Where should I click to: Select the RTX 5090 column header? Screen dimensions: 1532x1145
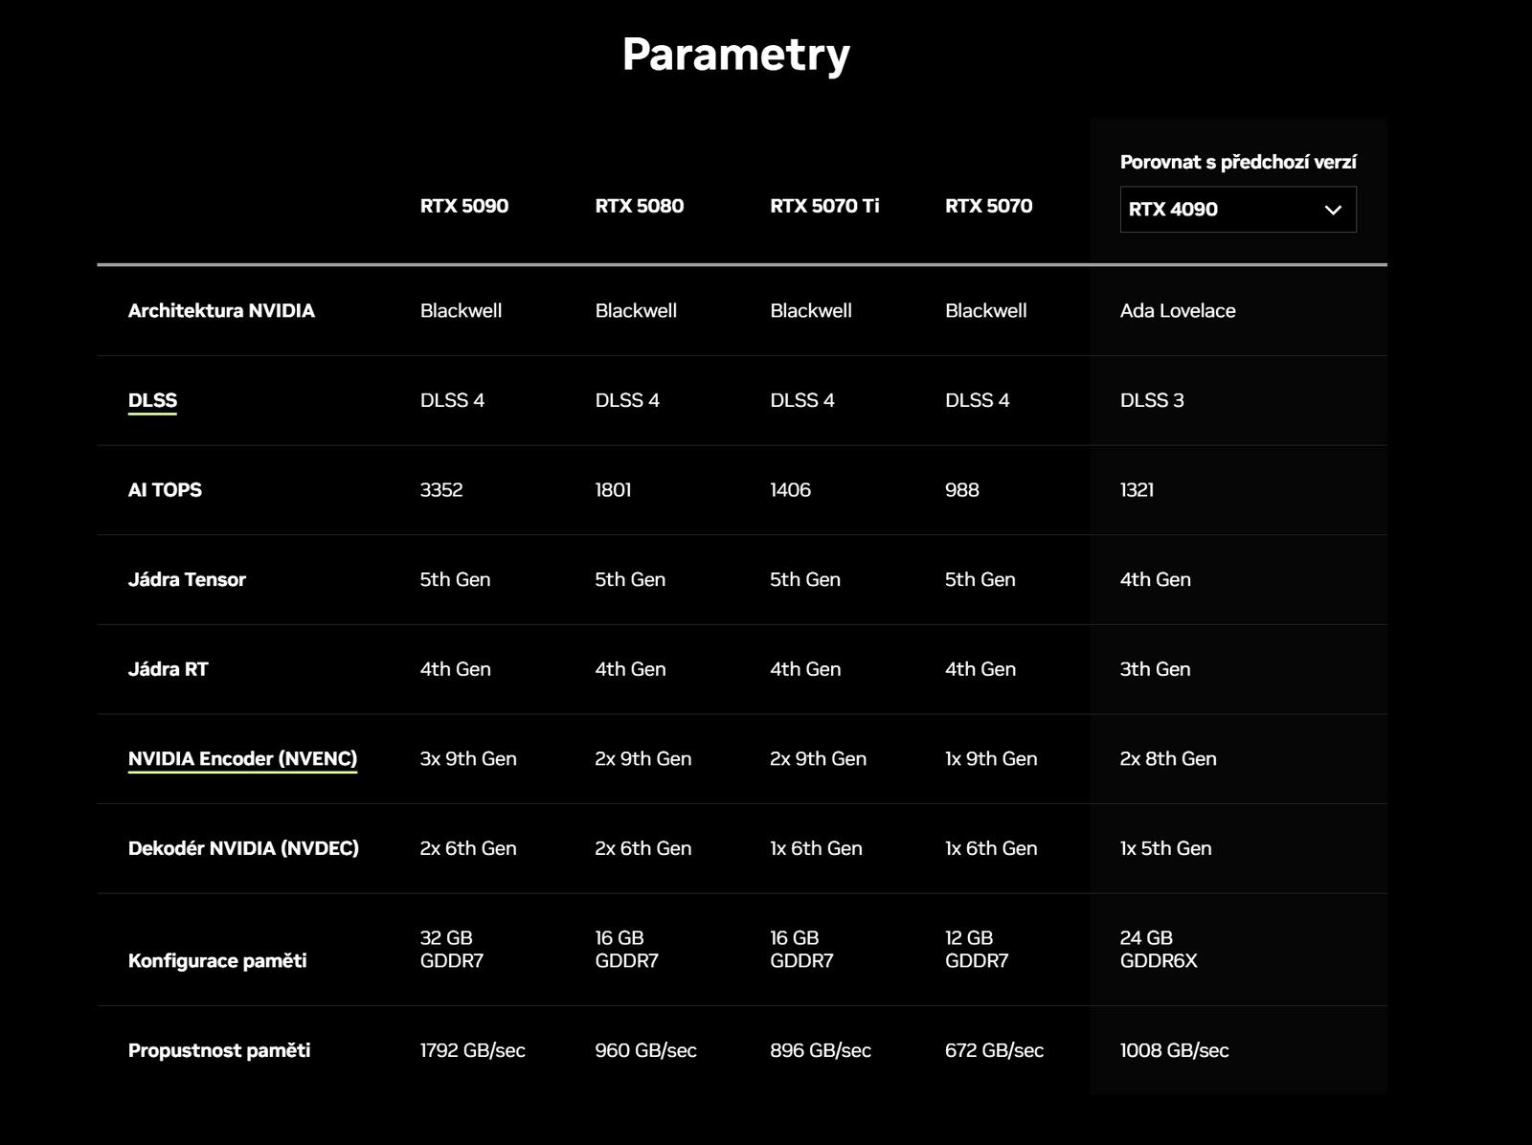coord(463,205)
